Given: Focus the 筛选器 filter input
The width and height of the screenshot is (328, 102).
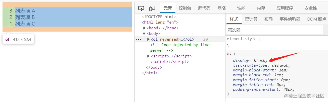Looking at the screenshot, I should tap(275, 30).
